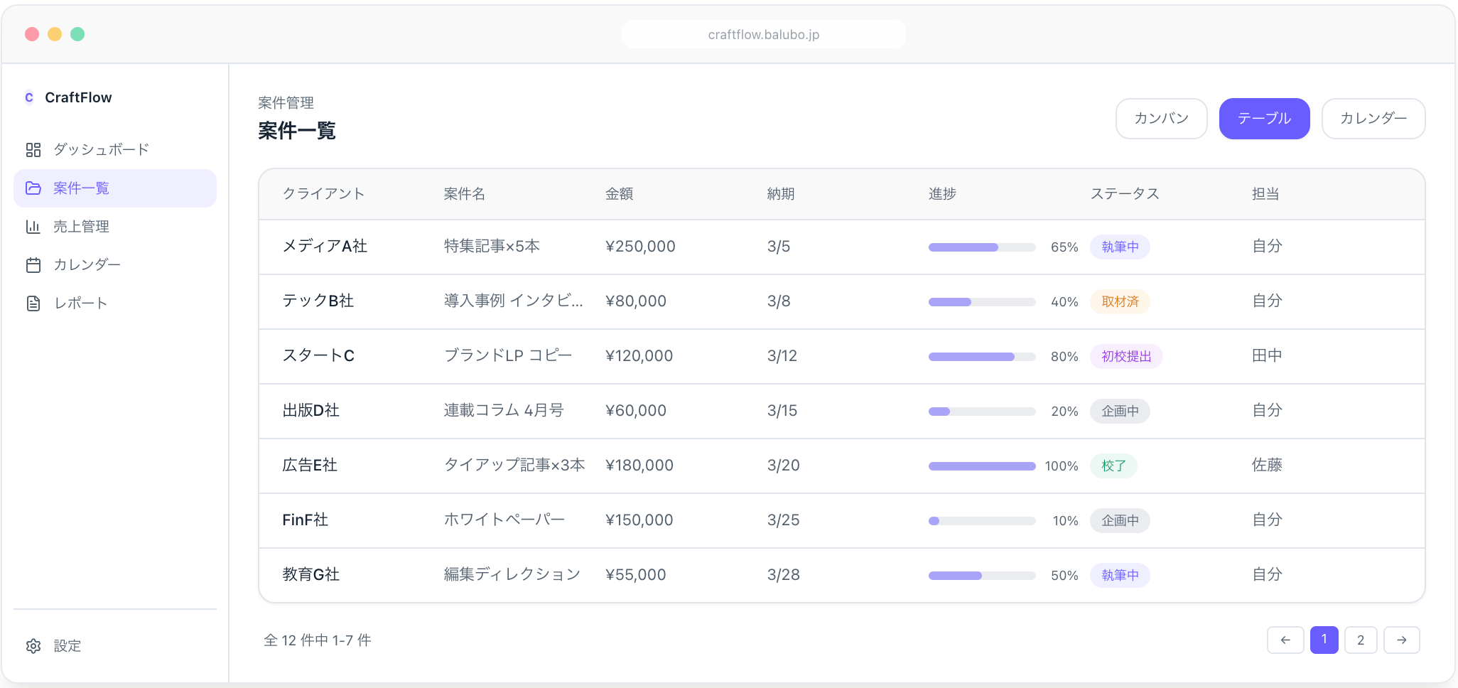1458x688 pixels.
Task: Click the calendar icon in the sidebar
Action: [33, 265]
